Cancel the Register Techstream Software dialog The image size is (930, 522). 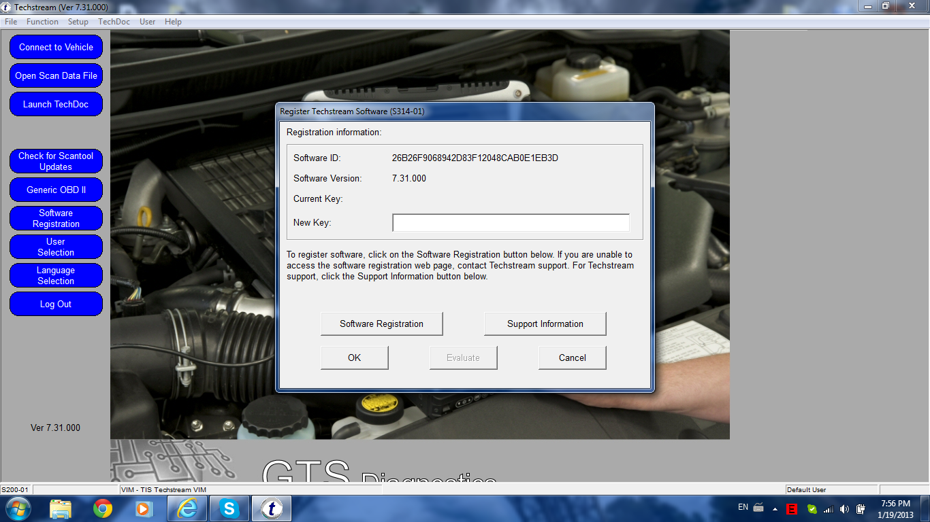point(572,358)
